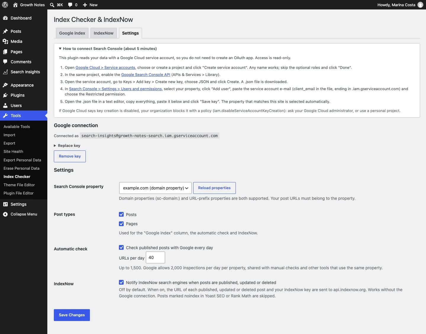Click the Users person icon
The width and height of the screenshot is (426, 334).
pos(5,106)
